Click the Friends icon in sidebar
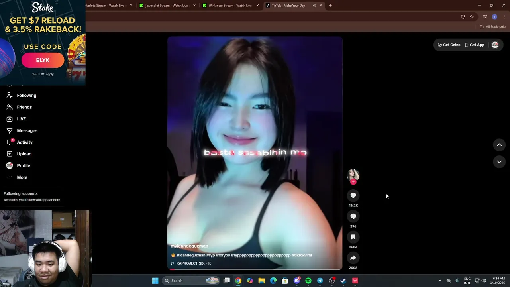 [10, 107]
